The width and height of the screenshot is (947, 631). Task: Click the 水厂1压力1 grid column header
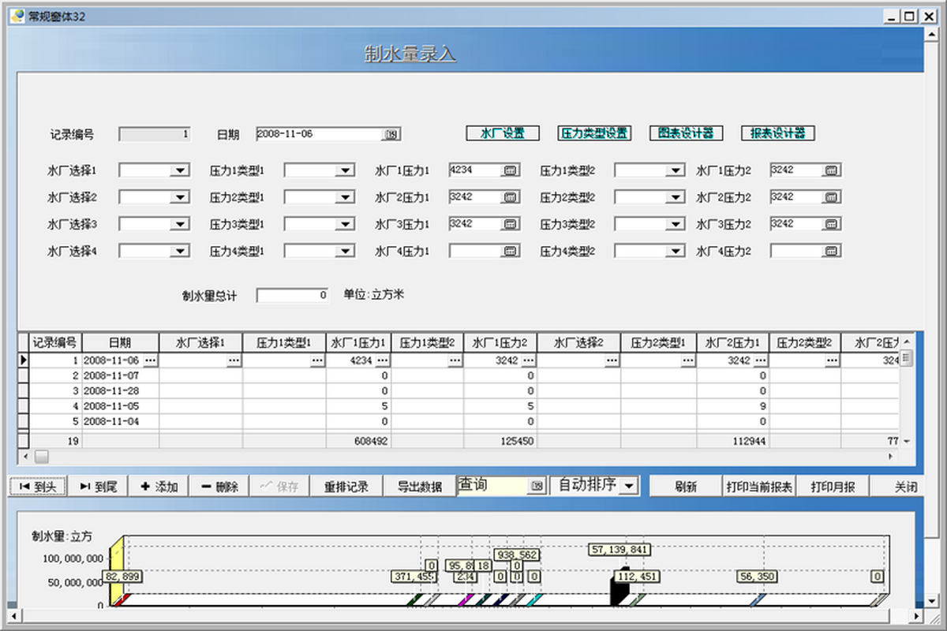pyautogui.click(x=359, y=343)
